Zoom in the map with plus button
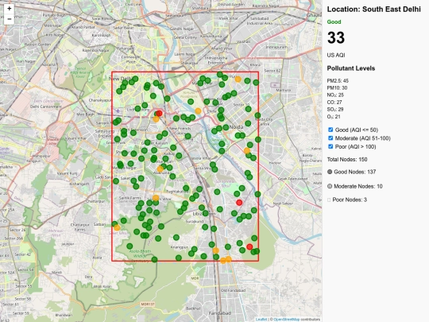This screenshot has height=322, width=429. click(x=9, y=9)
